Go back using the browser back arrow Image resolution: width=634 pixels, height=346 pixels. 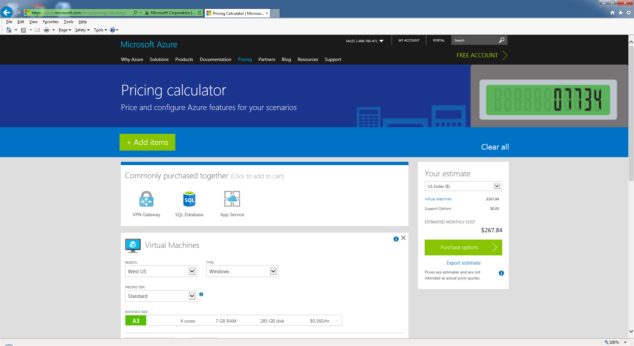click(7, 13)
